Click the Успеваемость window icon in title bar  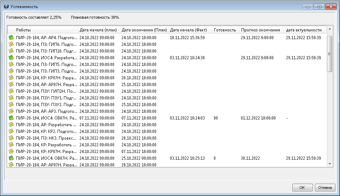pos(6,6)
